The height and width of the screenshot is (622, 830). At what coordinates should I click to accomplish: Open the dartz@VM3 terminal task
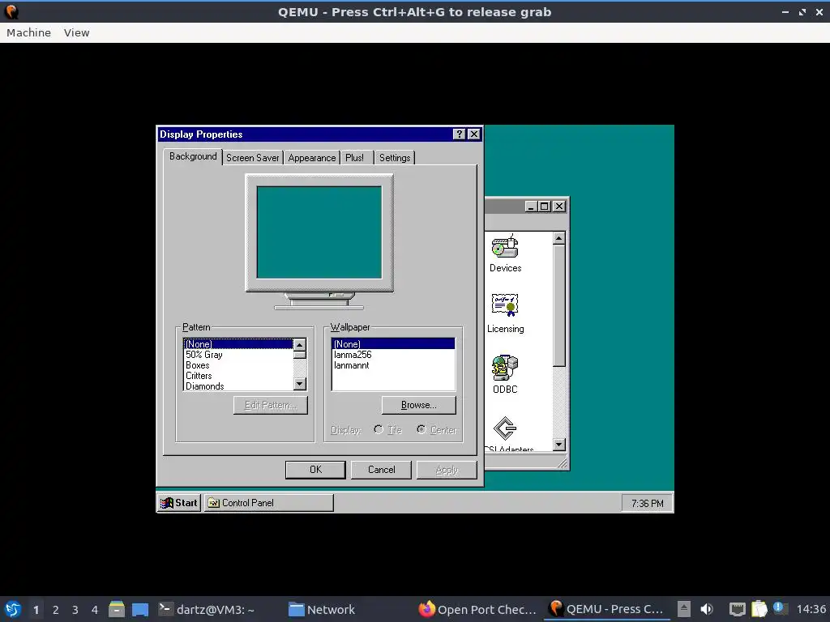pos(207,609)
